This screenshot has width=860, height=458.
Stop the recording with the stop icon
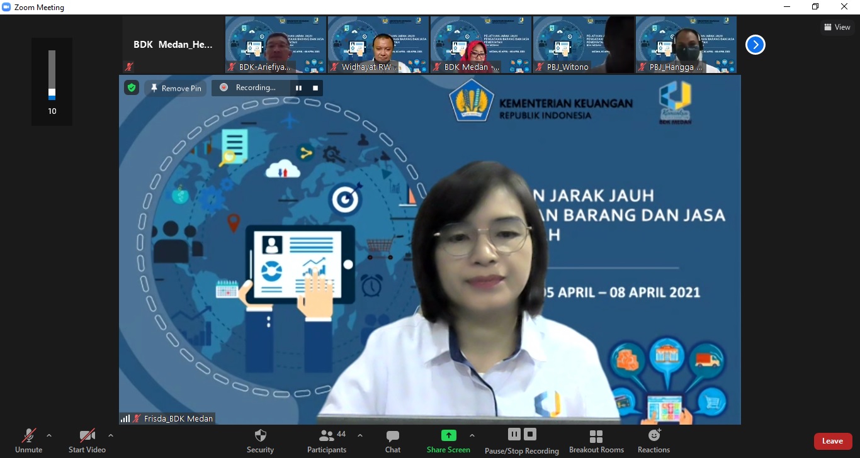click(529, 433)
